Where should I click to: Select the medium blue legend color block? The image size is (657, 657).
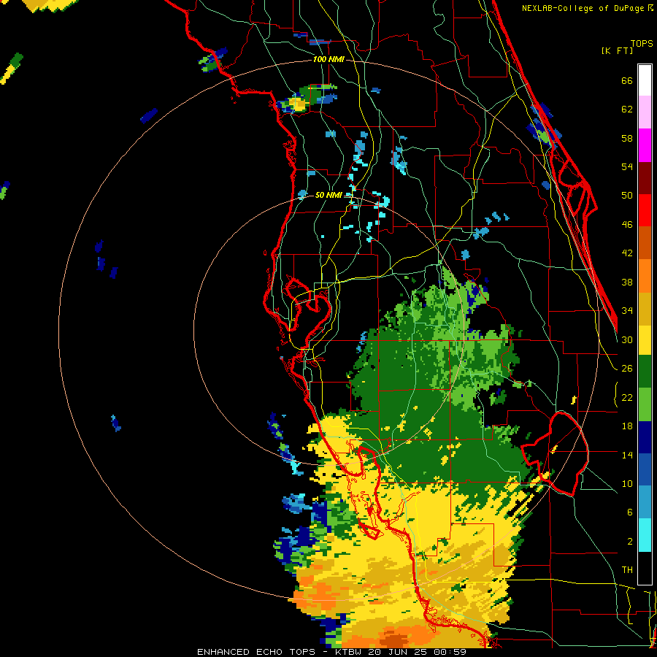pos(645,470)
